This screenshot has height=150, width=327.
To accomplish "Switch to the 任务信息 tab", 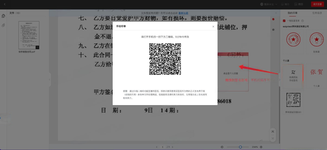I will coord(317,13).
